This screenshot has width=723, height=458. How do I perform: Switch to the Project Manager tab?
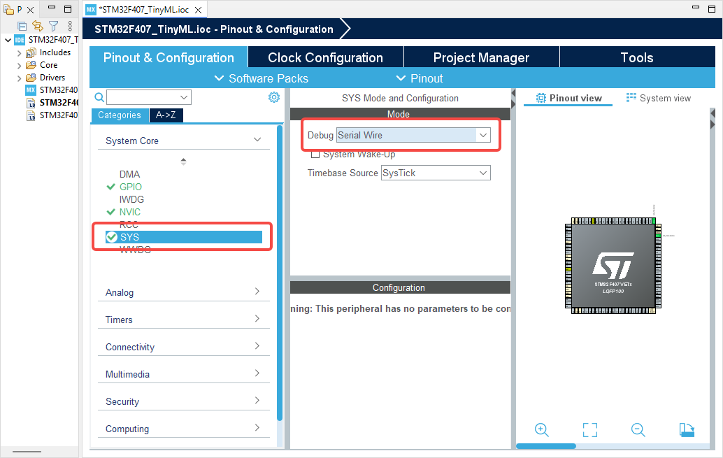pyautogui.click(x=481, y=57)
